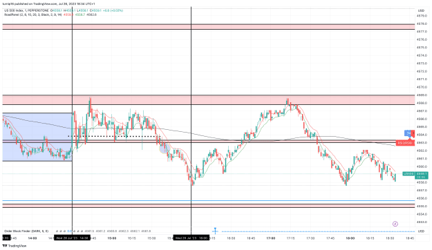The height and width of the screenshot is (250, 432).
Task: Select the horizontal blue line near 4556.0
Action: point(209,201)
